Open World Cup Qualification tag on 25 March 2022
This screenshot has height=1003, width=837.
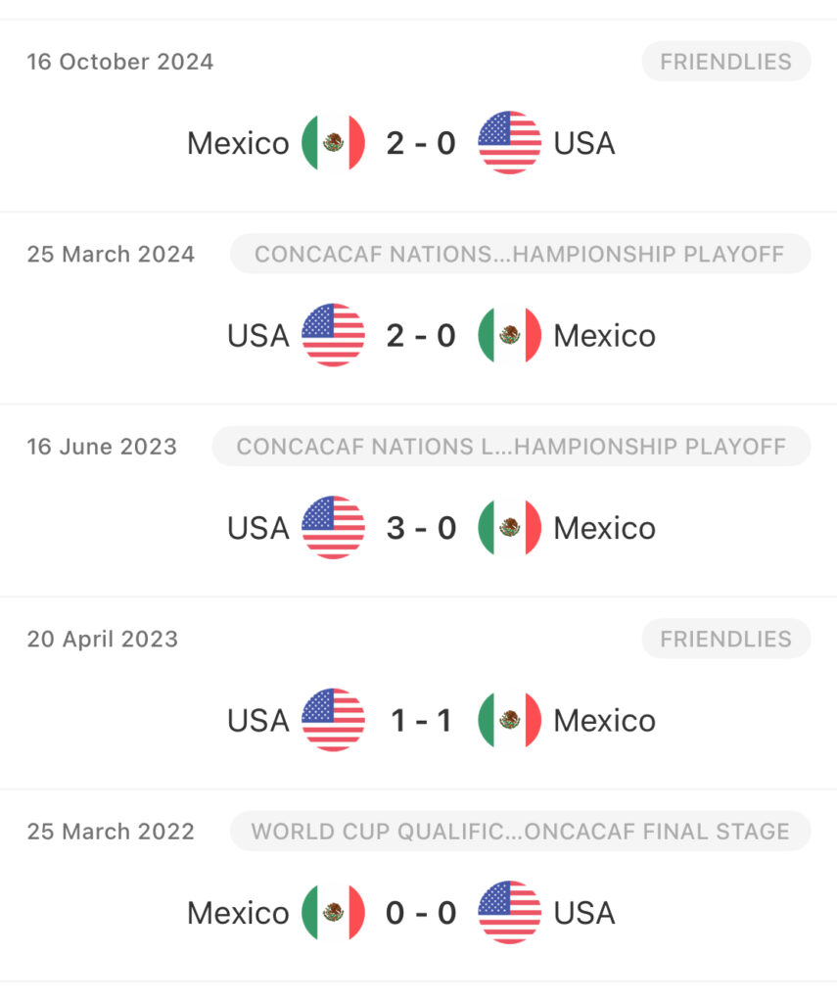521,832
